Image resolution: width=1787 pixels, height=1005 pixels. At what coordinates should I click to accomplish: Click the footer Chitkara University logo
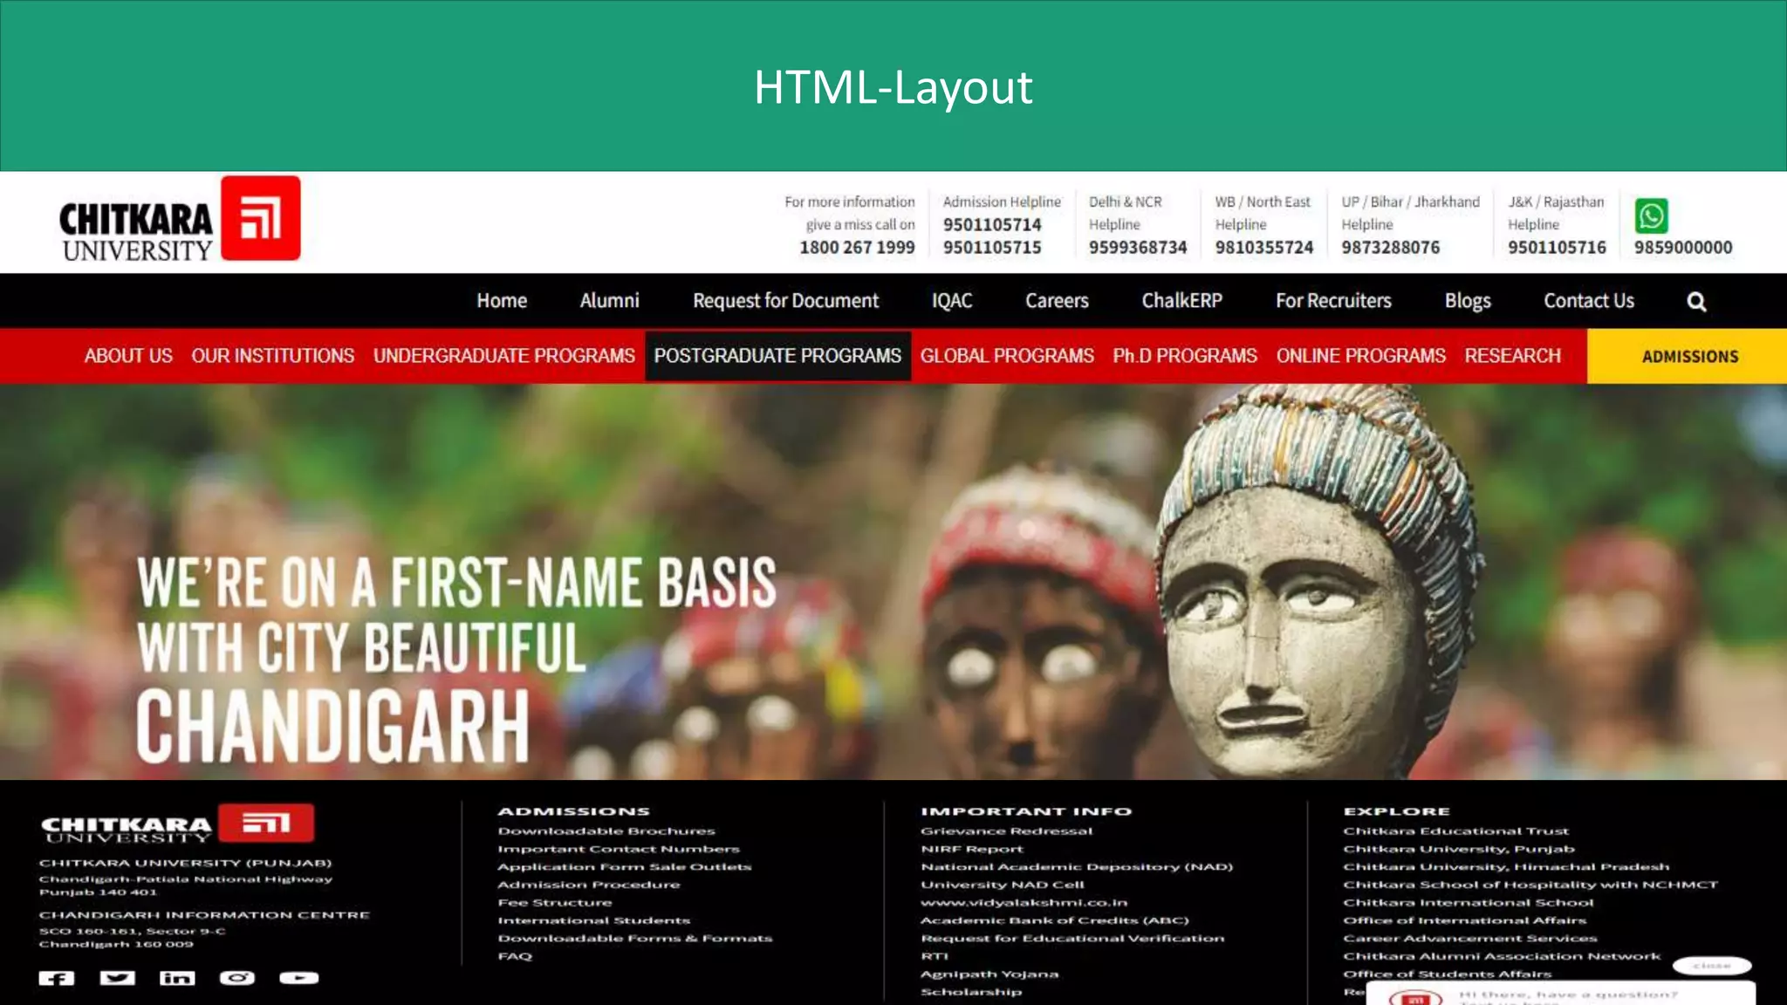177,824
